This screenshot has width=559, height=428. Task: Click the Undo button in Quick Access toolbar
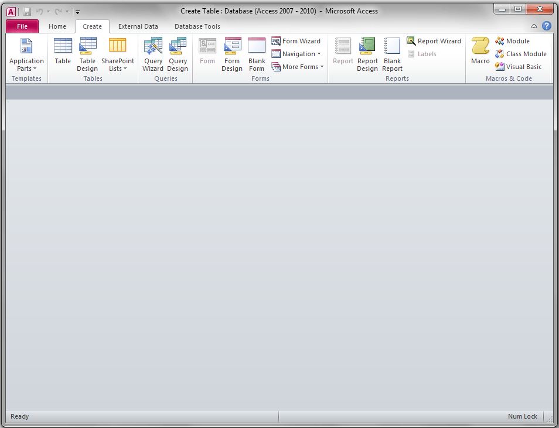click(39, 12)
